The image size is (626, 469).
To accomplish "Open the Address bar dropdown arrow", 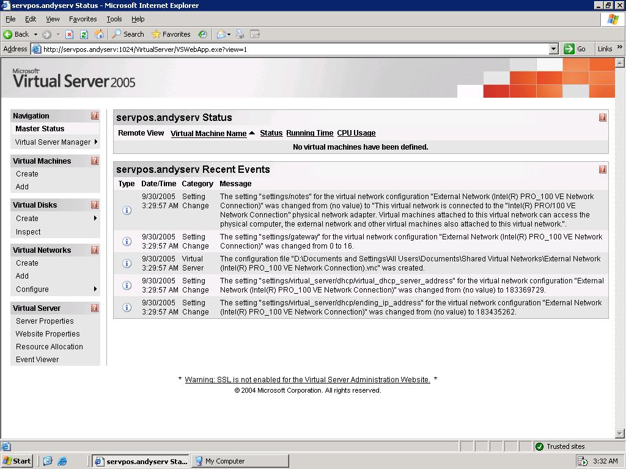I will 553,49.
